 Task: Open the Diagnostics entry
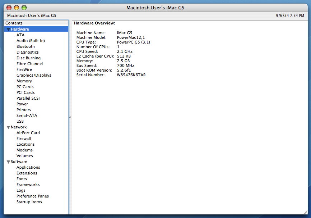click(x=28, y=52)
